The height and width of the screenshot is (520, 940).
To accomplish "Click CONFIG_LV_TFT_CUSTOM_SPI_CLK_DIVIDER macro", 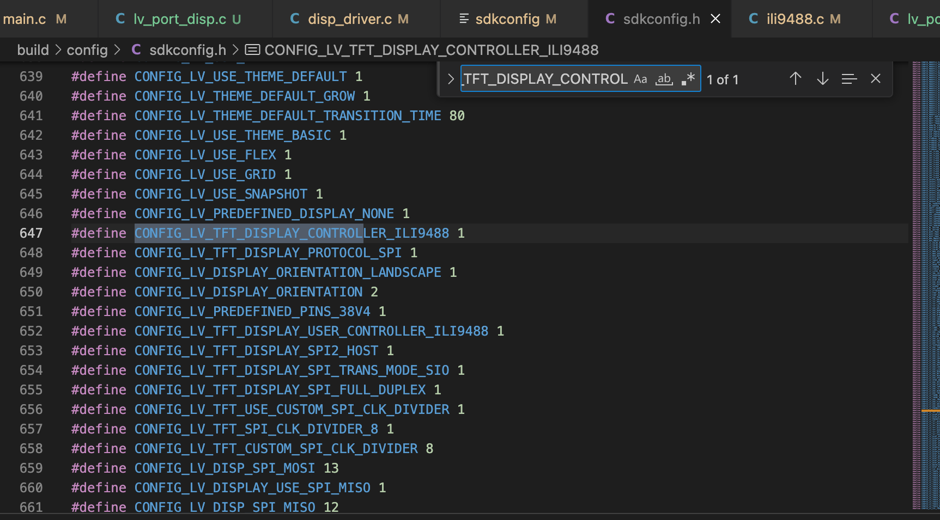I will (276, 449).
